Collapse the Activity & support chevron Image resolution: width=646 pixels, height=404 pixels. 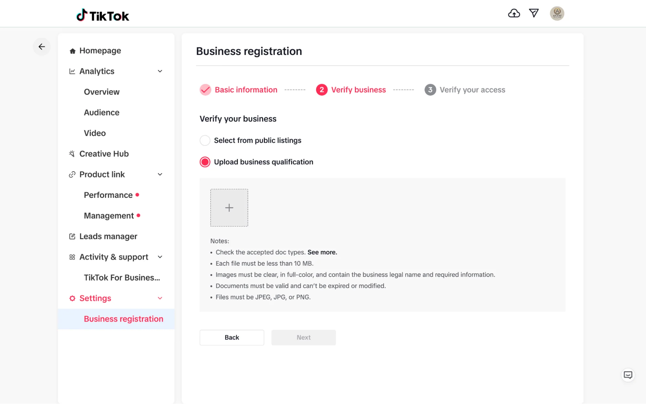160,257
